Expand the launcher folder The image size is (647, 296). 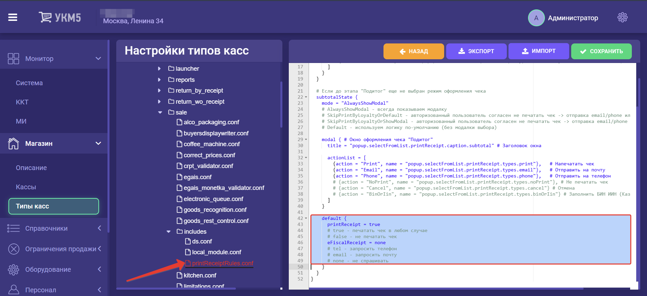tap(159, 68)
